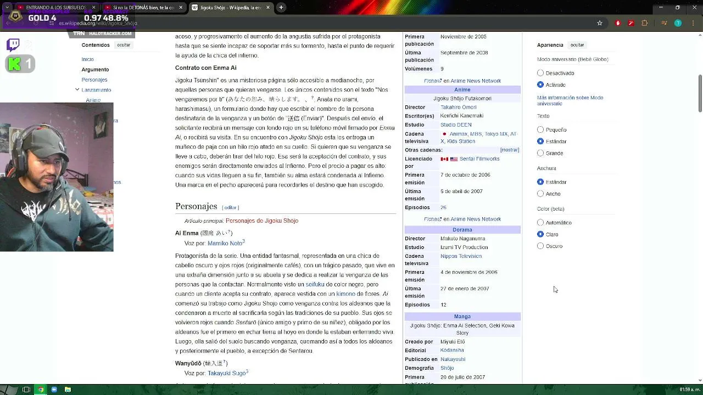
Task: Switch to ENTRANDO A LOS SUBSUELOS tab
Action: [x=55, y=8]
